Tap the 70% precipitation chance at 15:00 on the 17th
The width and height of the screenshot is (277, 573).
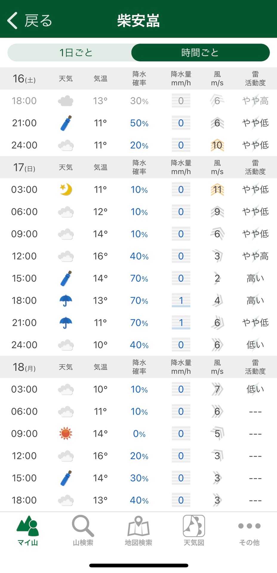point(139,278)
